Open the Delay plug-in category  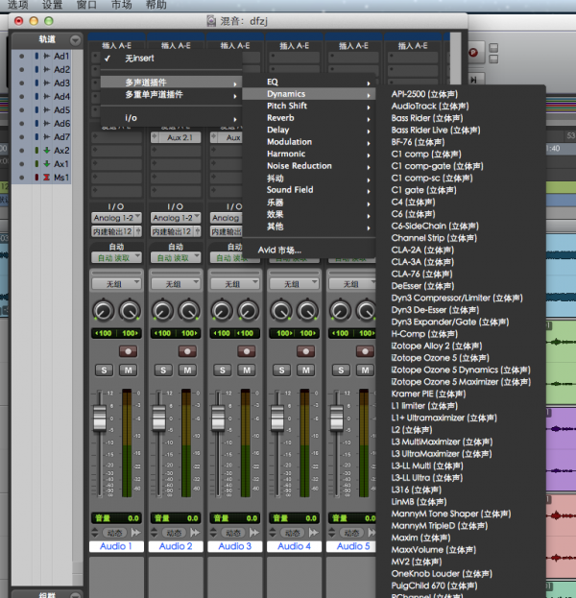tap(309, 130)
